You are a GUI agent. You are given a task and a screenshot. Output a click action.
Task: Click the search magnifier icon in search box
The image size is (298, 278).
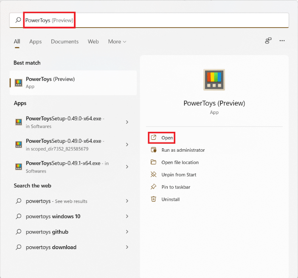pos(18,20)
